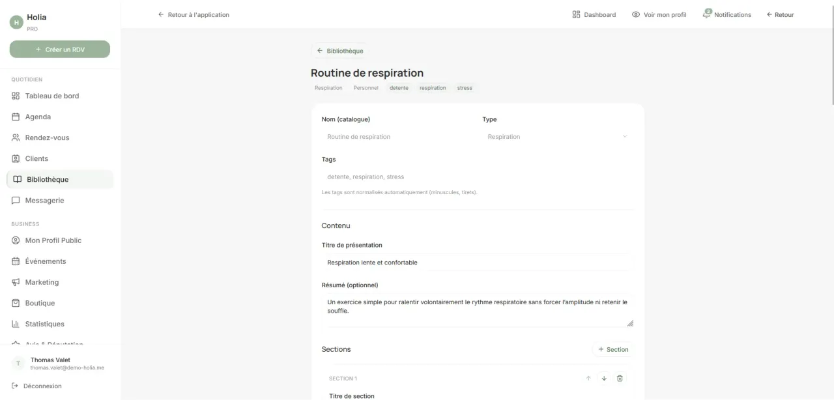Screen dimensions: 834x400
Task: Go to Événements page
Action: (x=60, y=261)
